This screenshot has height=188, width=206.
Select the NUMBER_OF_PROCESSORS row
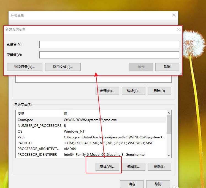pyautogui.click(x=91, y=125)
